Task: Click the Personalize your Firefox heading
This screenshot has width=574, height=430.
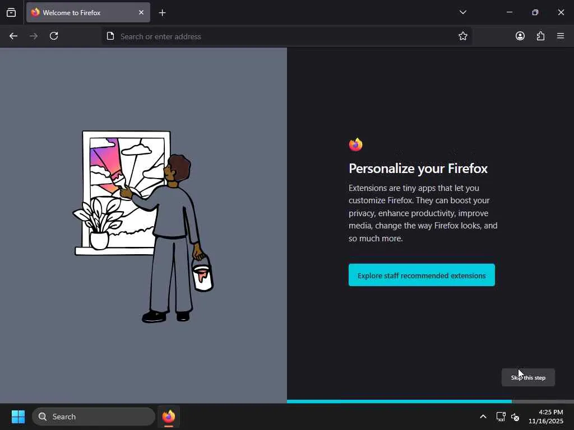Action: click(418, 168)
